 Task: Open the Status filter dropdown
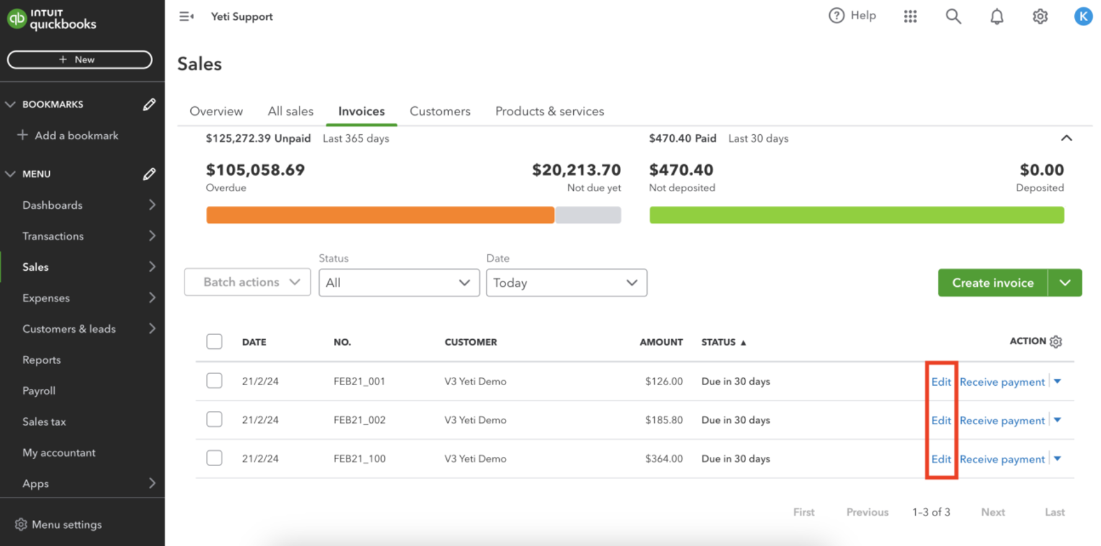pos(398,283)
